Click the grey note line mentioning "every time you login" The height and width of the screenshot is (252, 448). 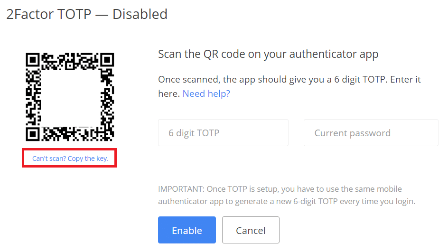click(x=287, y=201)
